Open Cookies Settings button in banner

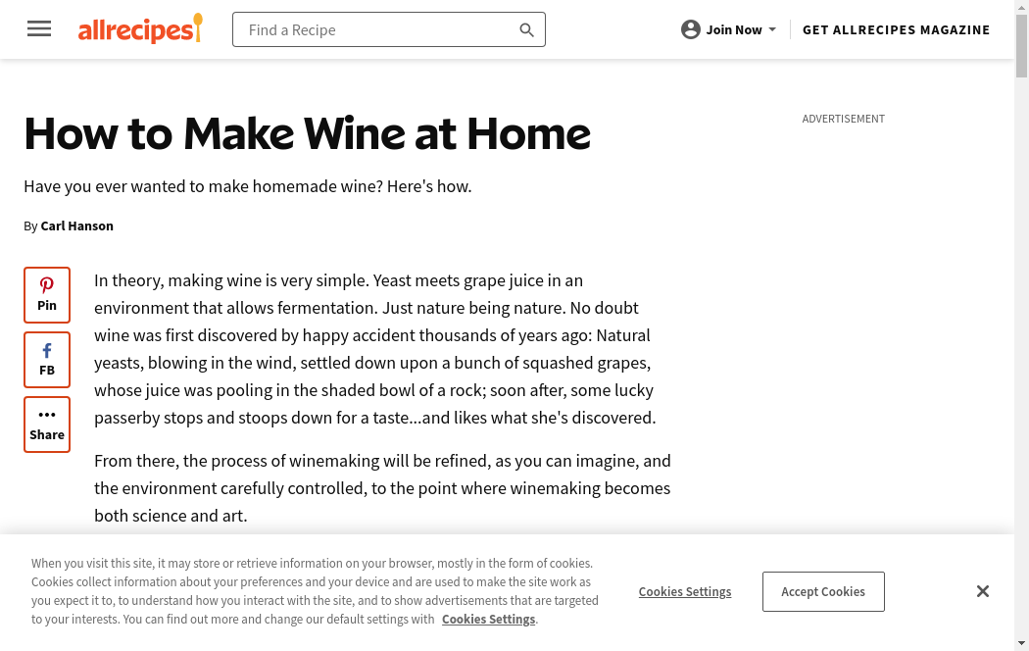[685, 592]
